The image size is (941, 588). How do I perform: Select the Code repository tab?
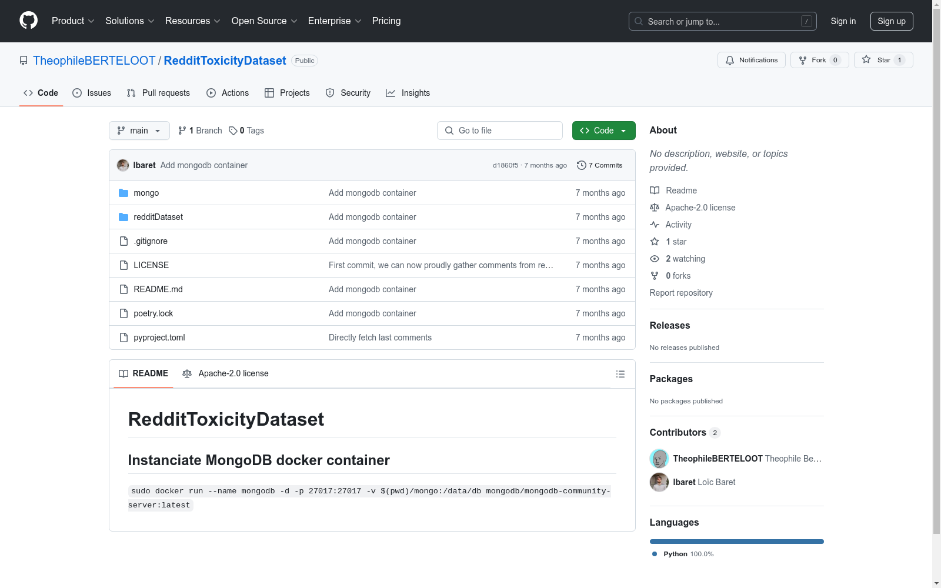pos(41,93)
